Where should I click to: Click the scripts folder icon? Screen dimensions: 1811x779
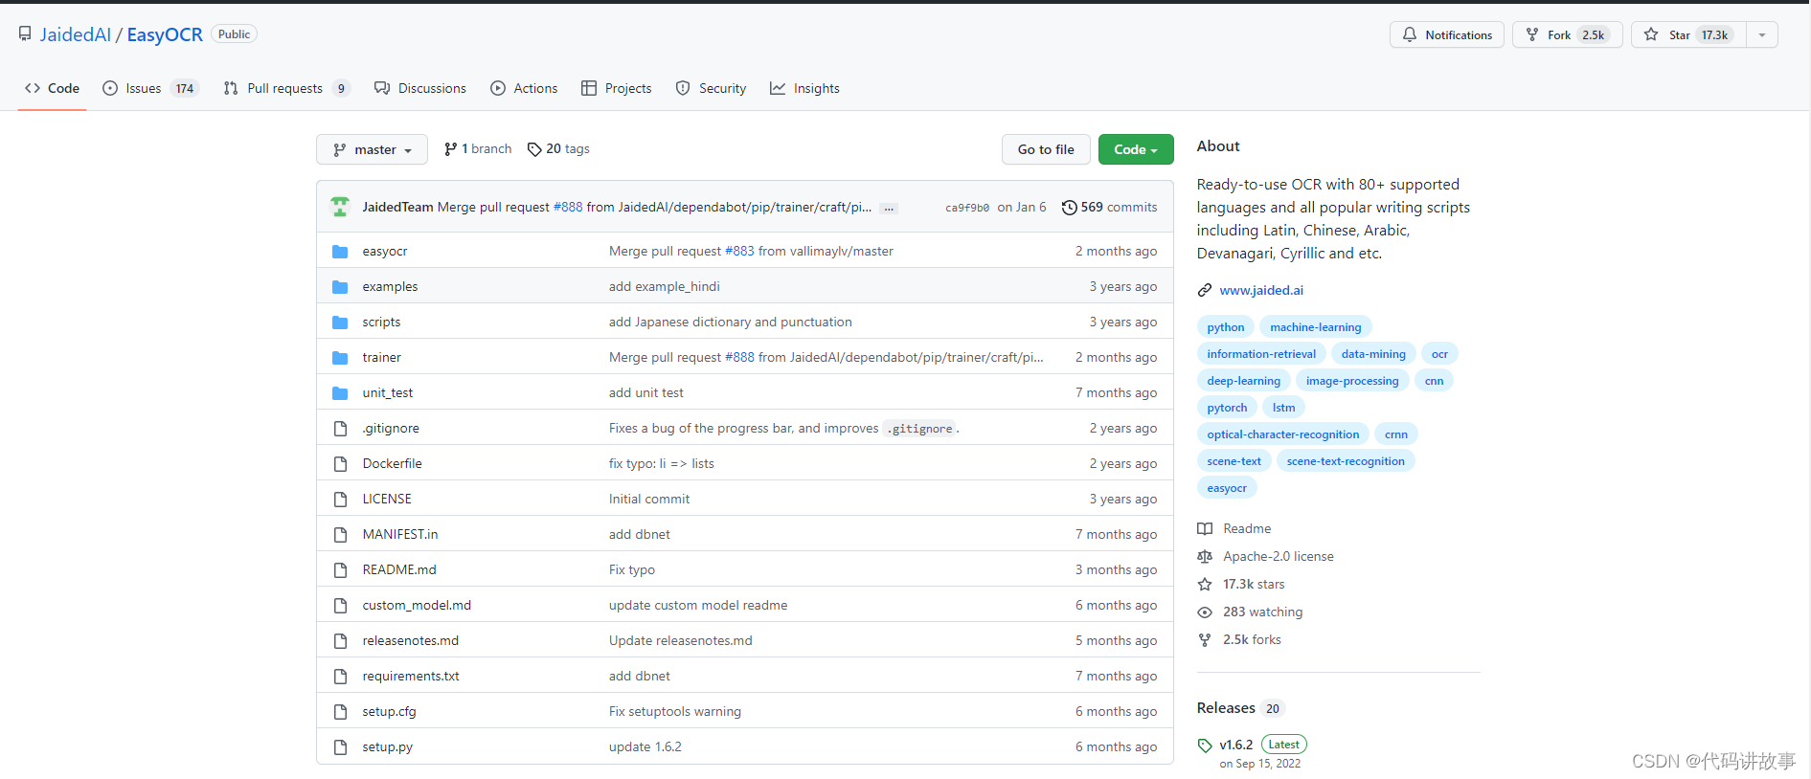[340, 323]
